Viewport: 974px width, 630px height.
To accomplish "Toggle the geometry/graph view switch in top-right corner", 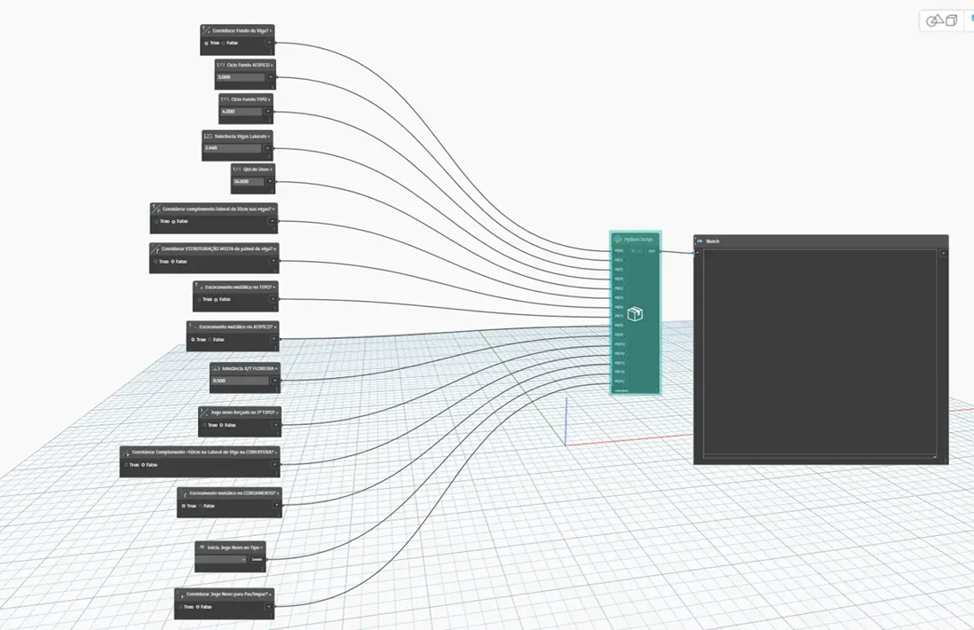I will coord(942,20).
